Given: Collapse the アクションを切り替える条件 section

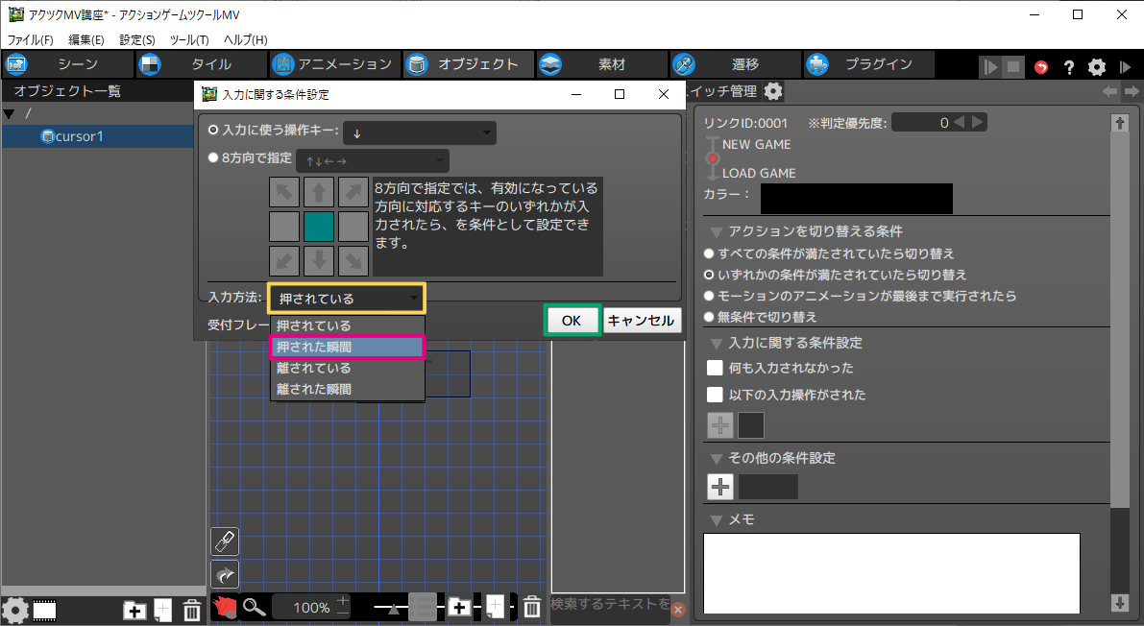Looking at the screenshot, I should [717, 231].
